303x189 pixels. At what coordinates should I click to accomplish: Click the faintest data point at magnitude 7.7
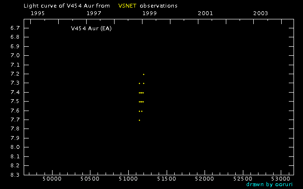click(x=139, y=120)
